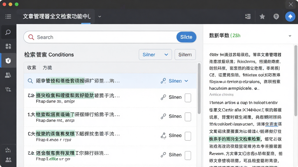Open the hamburger menu in the top bar
298x167 pixels.
click(8, 17)
